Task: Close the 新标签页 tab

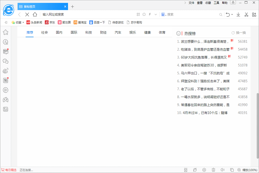Action: (65, 6)
